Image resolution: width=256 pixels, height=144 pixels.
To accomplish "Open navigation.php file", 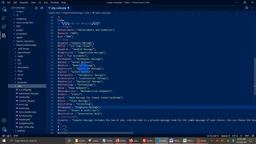I will [x=26, y=123].
